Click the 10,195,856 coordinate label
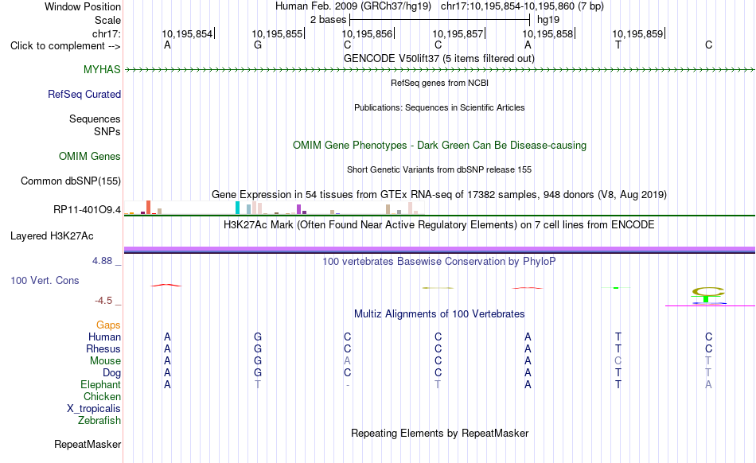756x463 pixels. pyautogui.click(x=368, y=33)
